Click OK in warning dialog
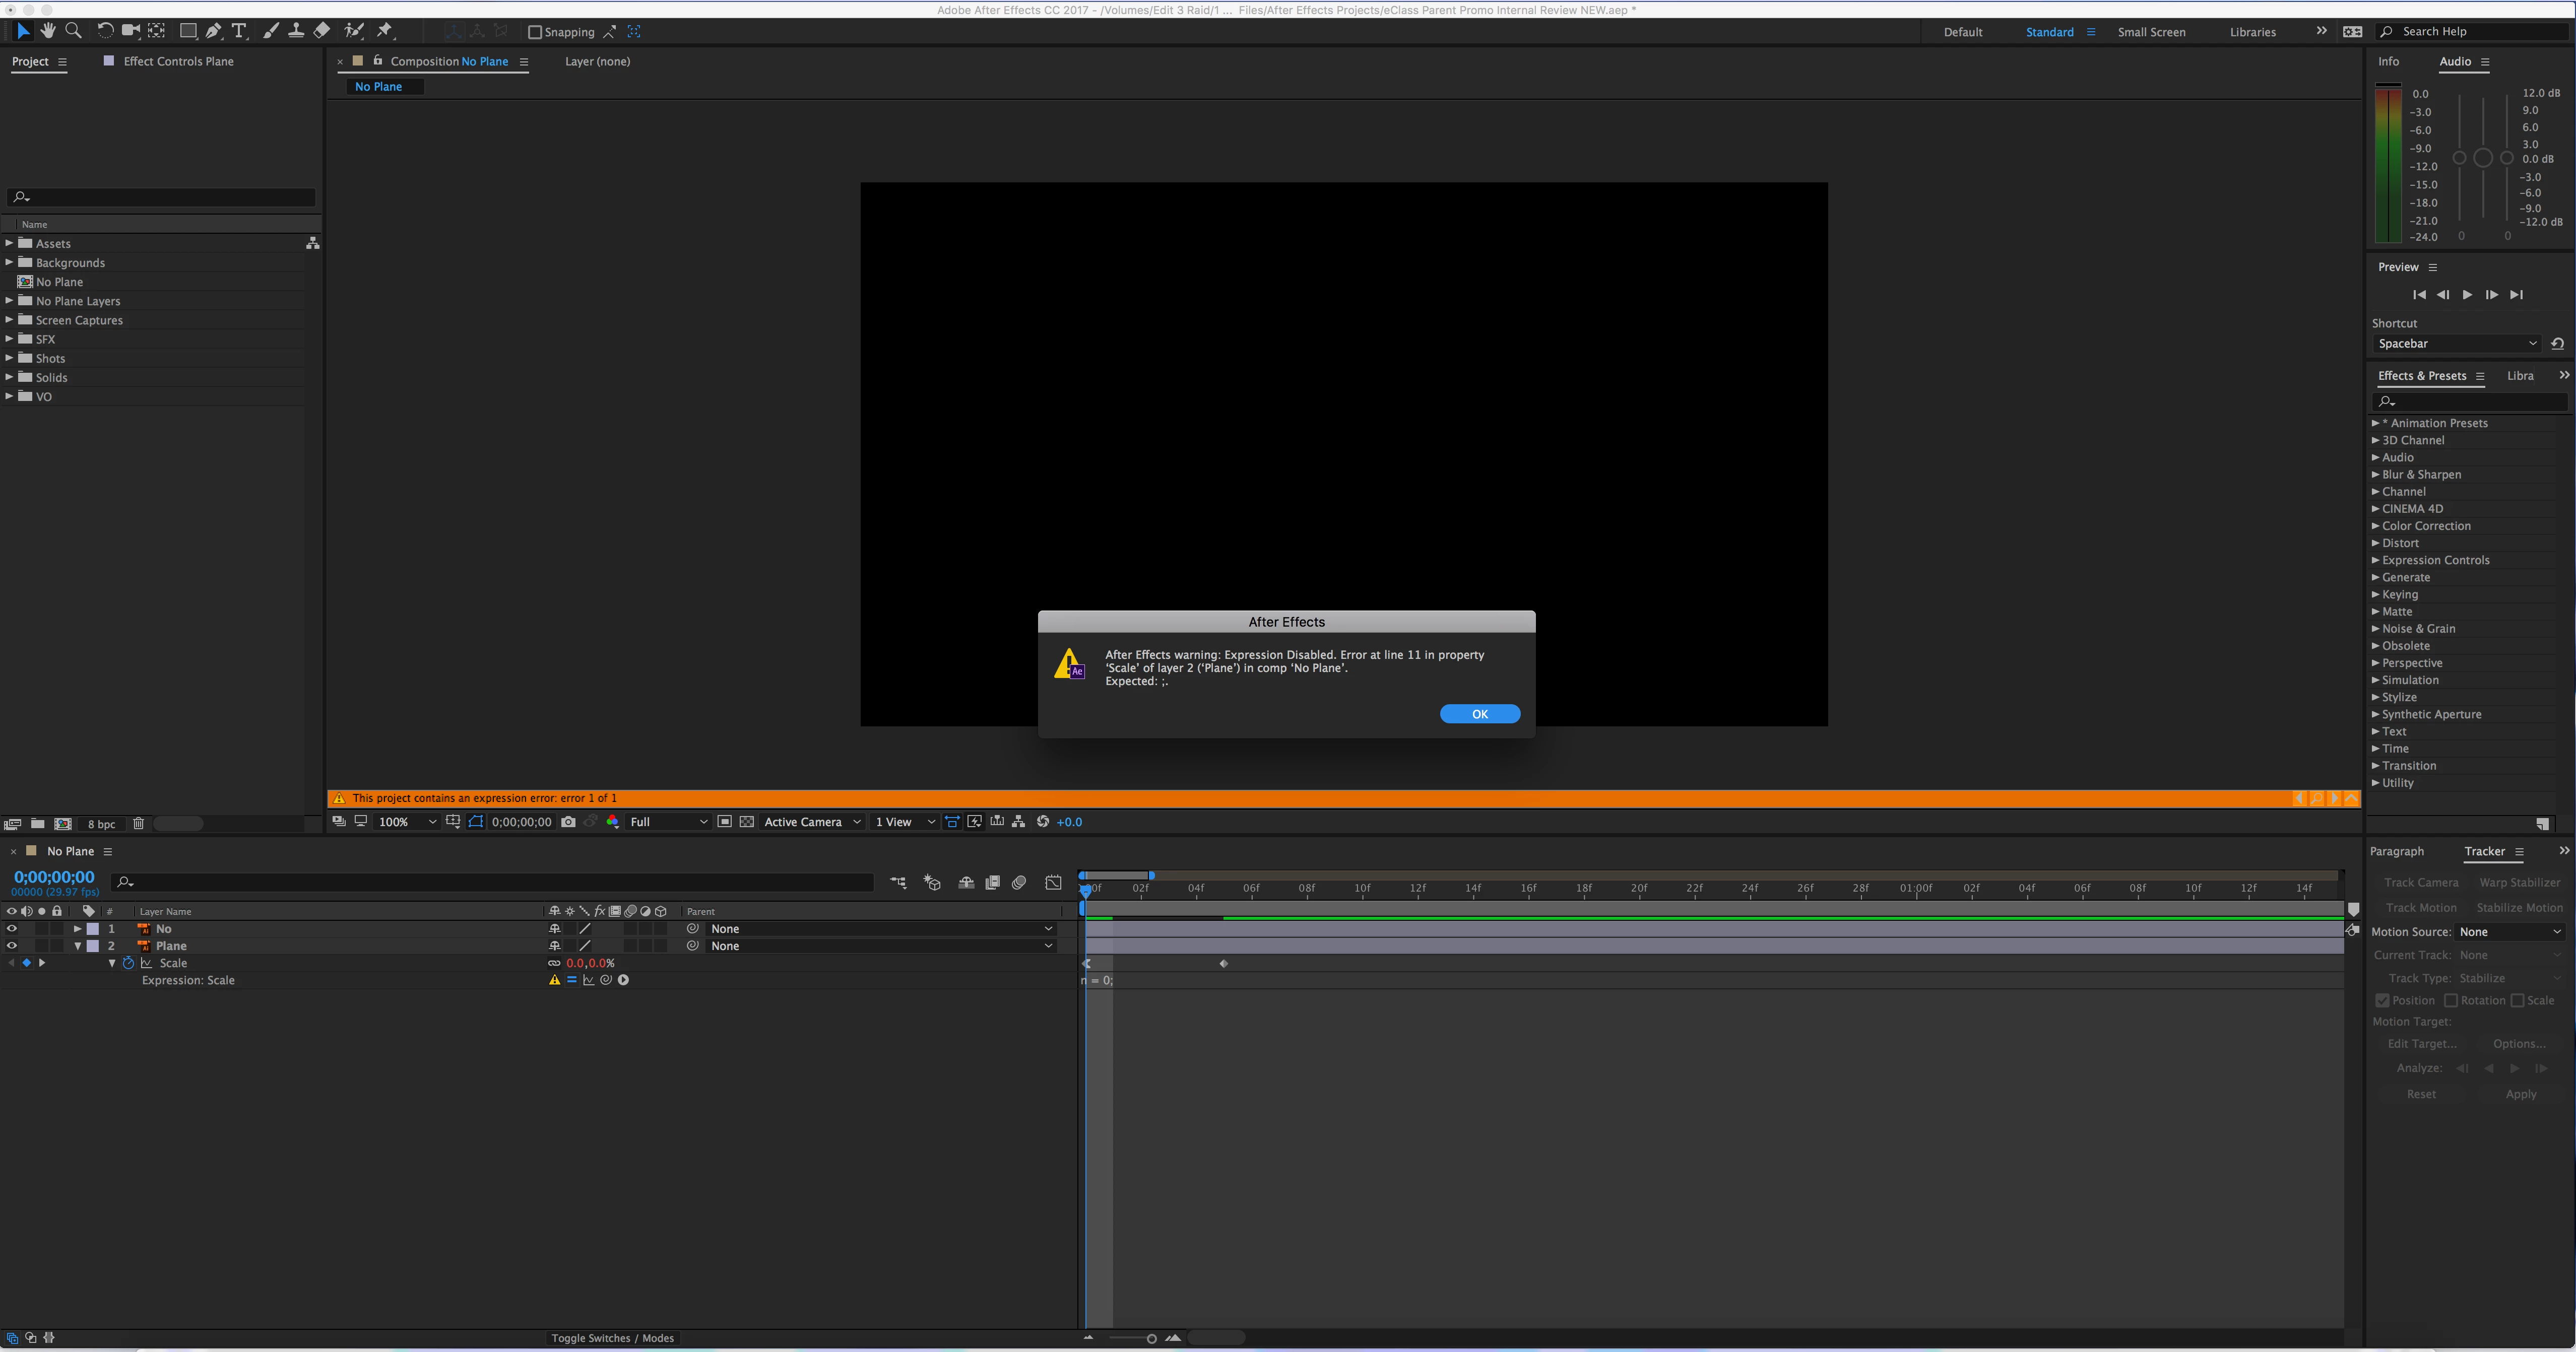Image resolution: width=2576 pixels, height=1352 pixels. (1479, 713)
